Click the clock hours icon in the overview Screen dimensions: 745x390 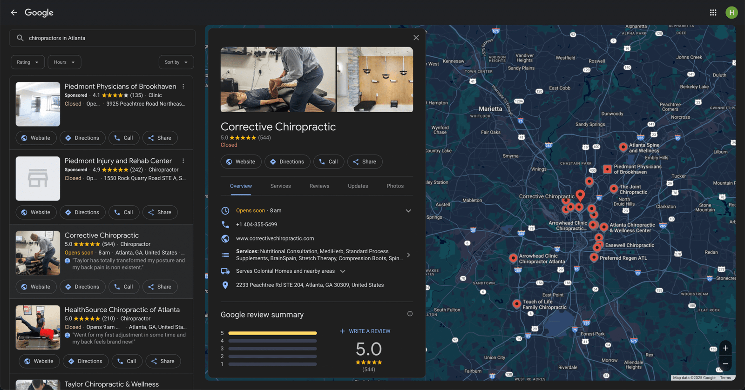pos(225,211)
